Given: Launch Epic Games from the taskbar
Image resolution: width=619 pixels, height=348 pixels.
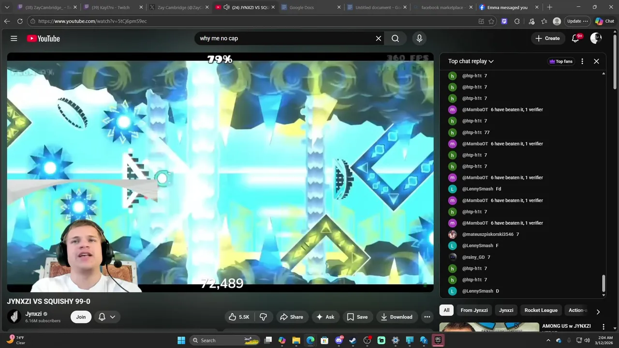Looking at the screenshot, I should tap(438, 340).
